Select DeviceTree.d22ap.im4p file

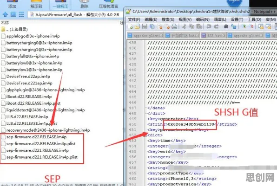[26, 77]
